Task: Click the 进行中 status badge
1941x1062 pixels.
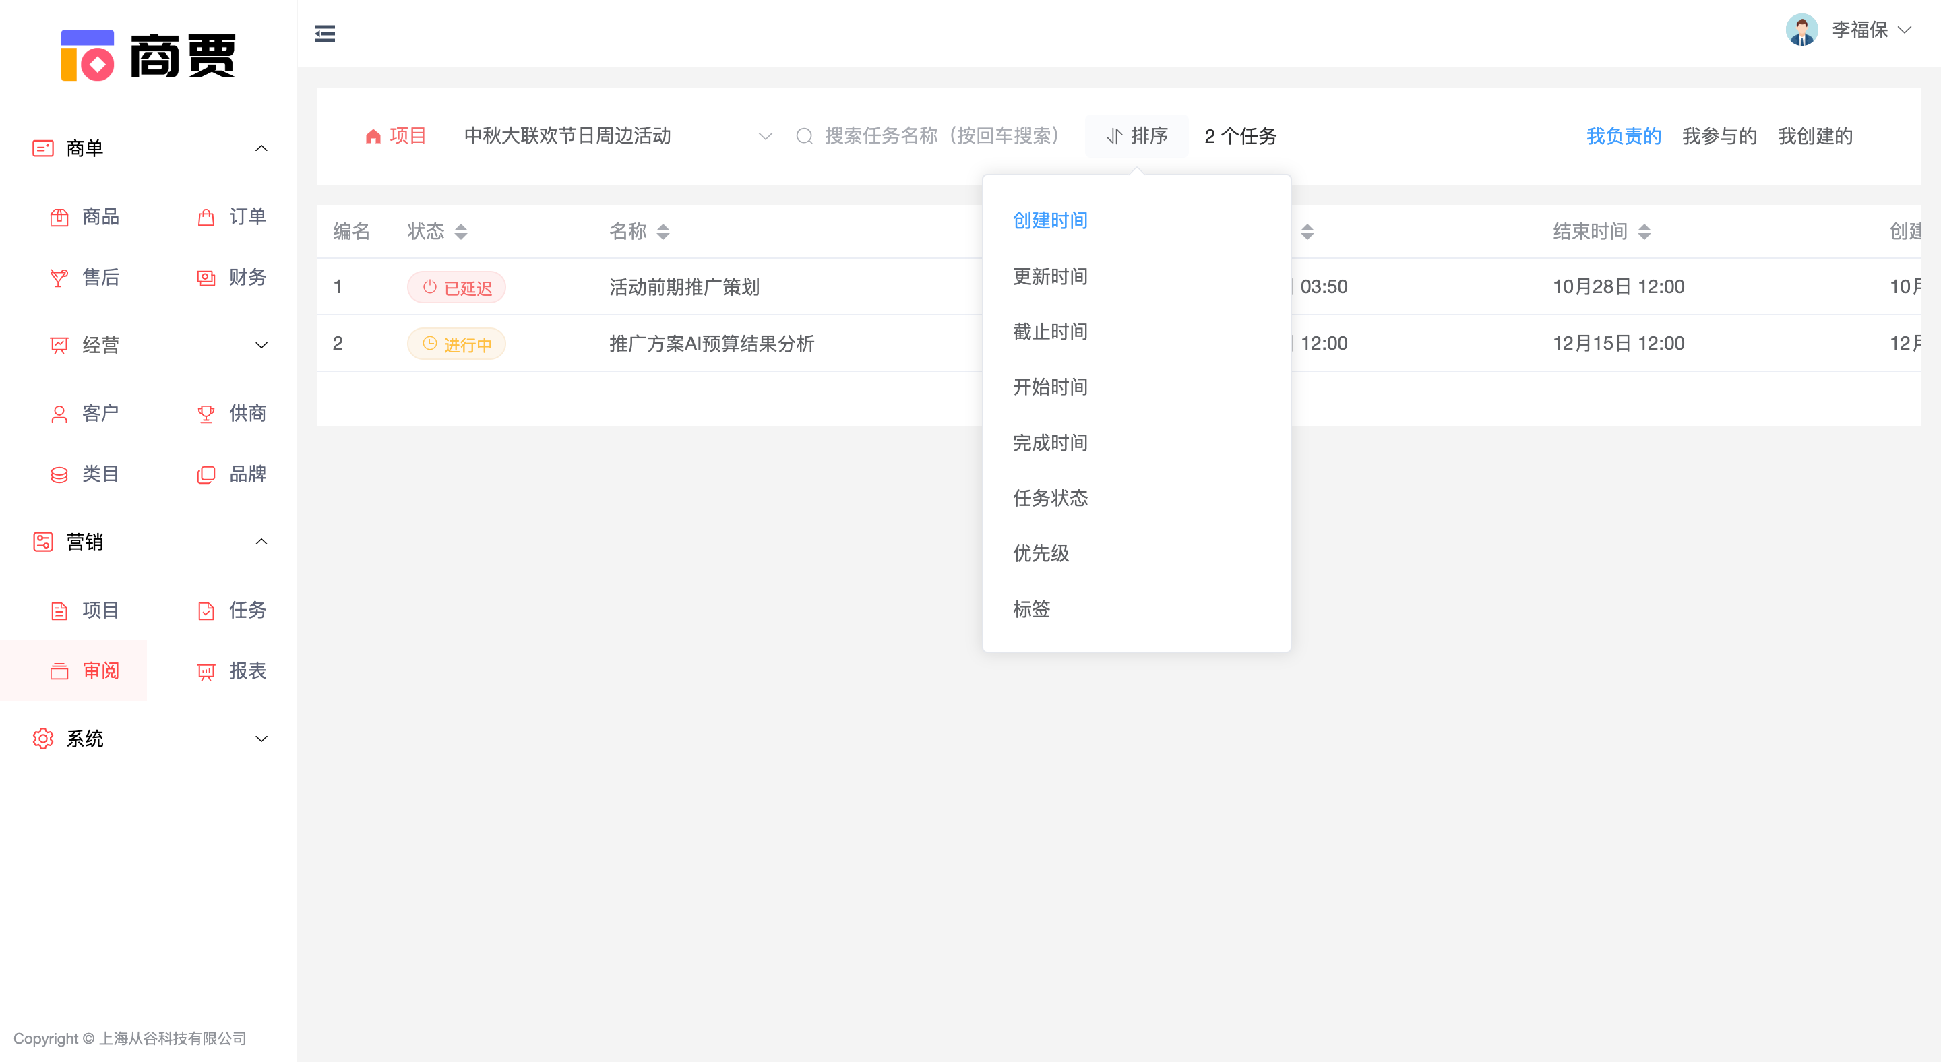Action: pos(457,344)
